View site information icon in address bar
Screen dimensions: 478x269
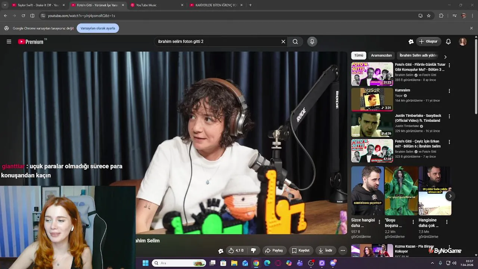point(43,16)
